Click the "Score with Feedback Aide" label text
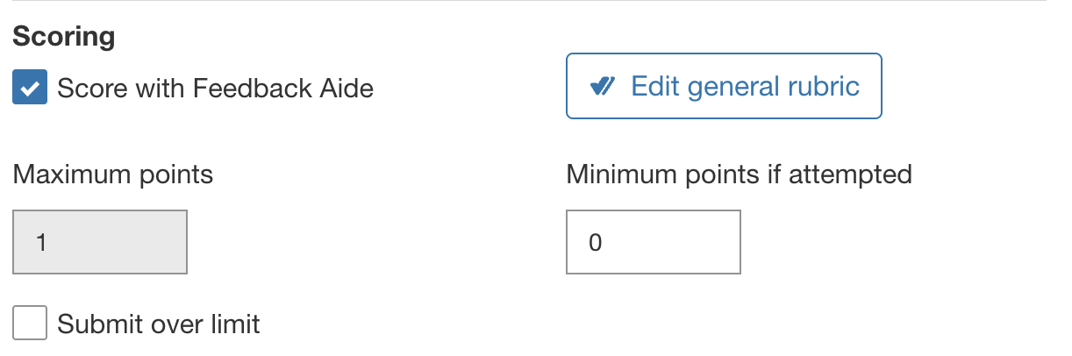Viewport: 1072px width, 356px height. 215,89
